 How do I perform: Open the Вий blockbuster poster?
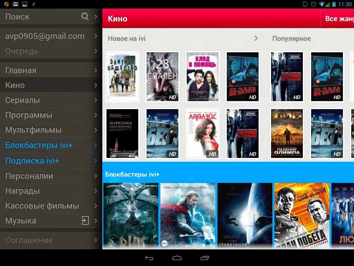pyautogui.click(x=131, y=216)
